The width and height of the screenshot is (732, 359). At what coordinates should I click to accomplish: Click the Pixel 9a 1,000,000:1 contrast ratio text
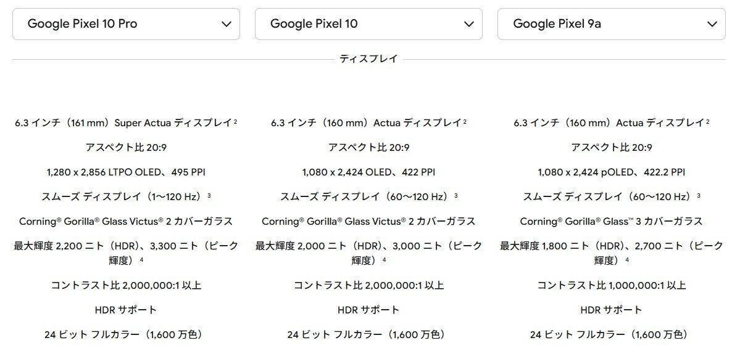611,285
